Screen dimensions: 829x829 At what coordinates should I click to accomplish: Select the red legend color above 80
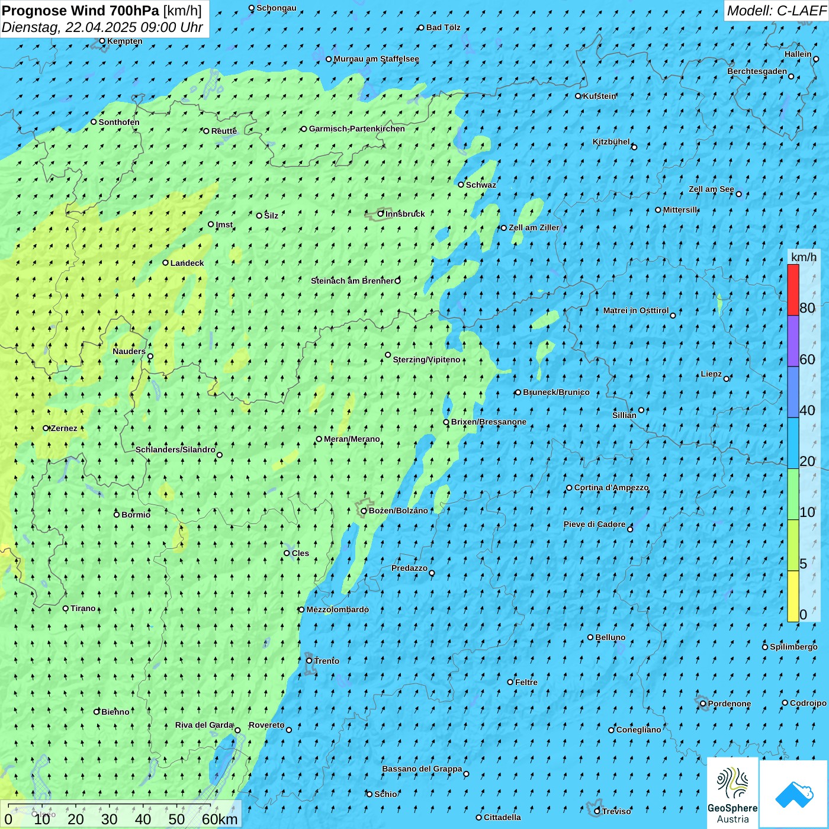pyautogui.click(x=793, y=290)
